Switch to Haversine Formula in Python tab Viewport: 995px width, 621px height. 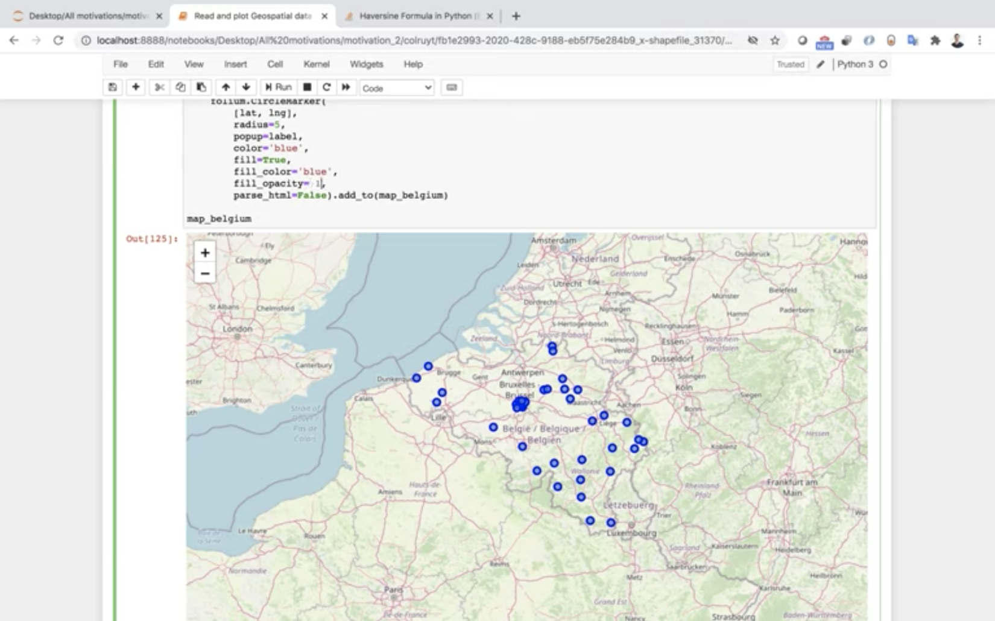(416, 16)
